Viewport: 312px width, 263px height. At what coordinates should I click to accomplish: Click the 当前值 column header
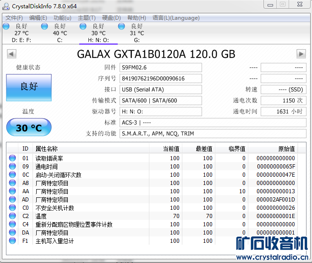point(165,149)
